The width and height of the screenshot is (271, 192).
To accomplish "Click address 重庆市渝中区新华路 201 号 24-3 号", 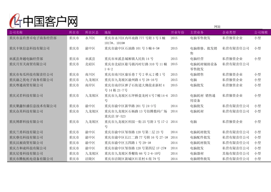I will point(130,106).
